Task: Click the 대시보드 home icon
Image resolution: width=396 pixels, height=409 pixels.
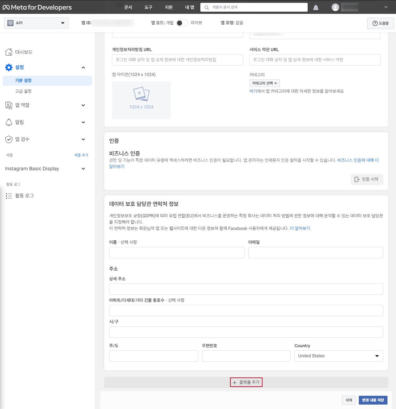Action: click(9, 52)
